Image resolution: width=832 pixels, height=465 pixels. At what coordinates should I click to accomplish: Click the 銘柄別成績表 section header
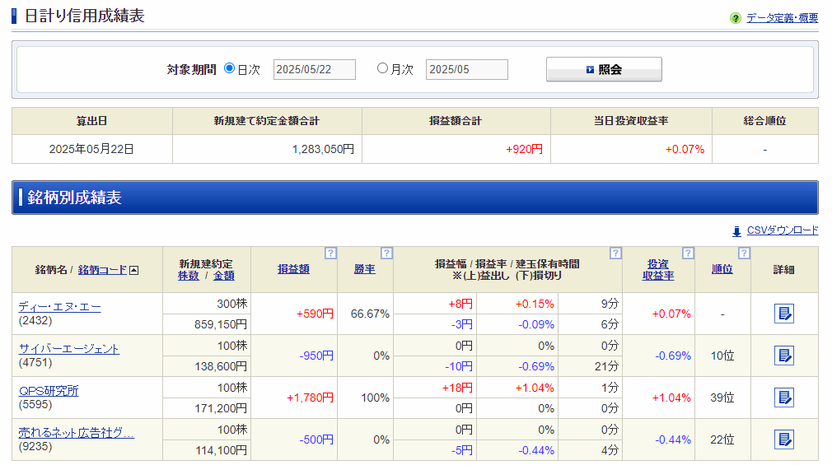415,198
